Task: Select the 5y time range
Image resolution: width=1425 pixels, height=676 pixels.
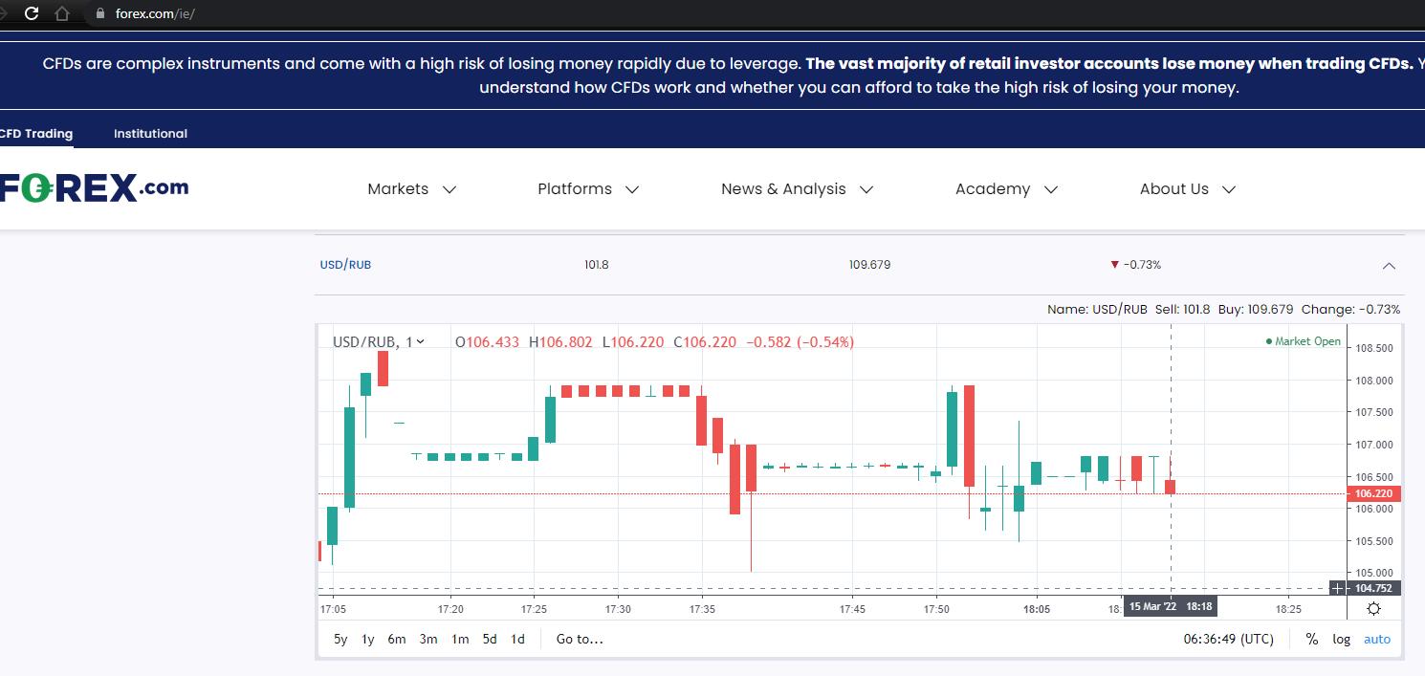Action: (x=340, y=639)
